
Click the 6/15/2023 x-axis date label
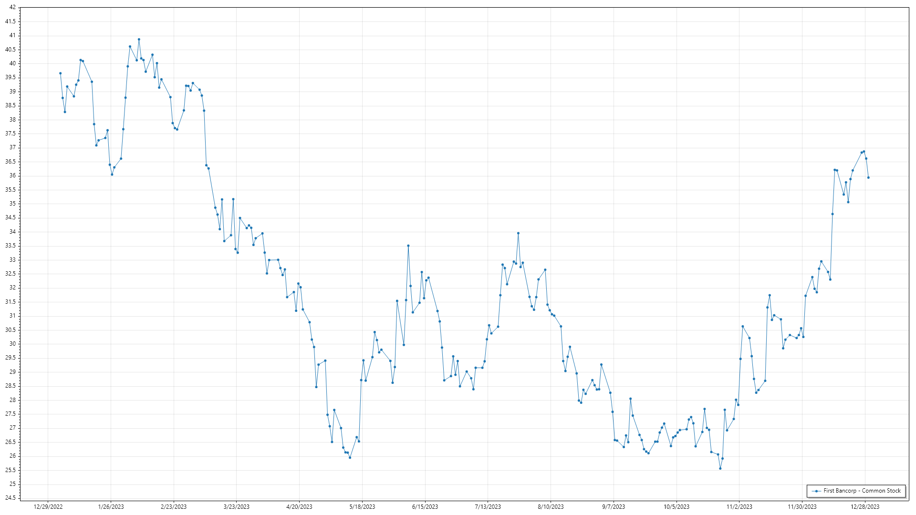coord(425,507)
